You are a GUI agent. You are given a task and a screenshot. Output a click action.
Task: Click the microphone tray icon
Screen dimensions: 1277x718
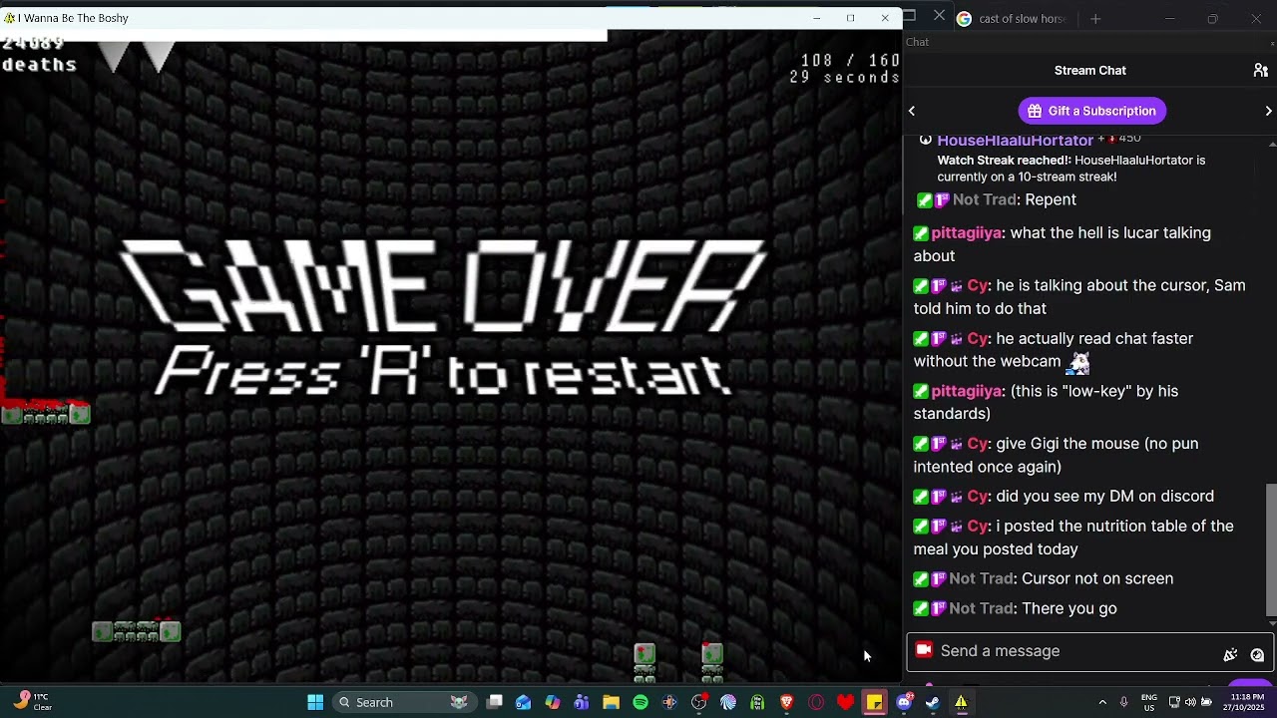tap(1123, 702)
